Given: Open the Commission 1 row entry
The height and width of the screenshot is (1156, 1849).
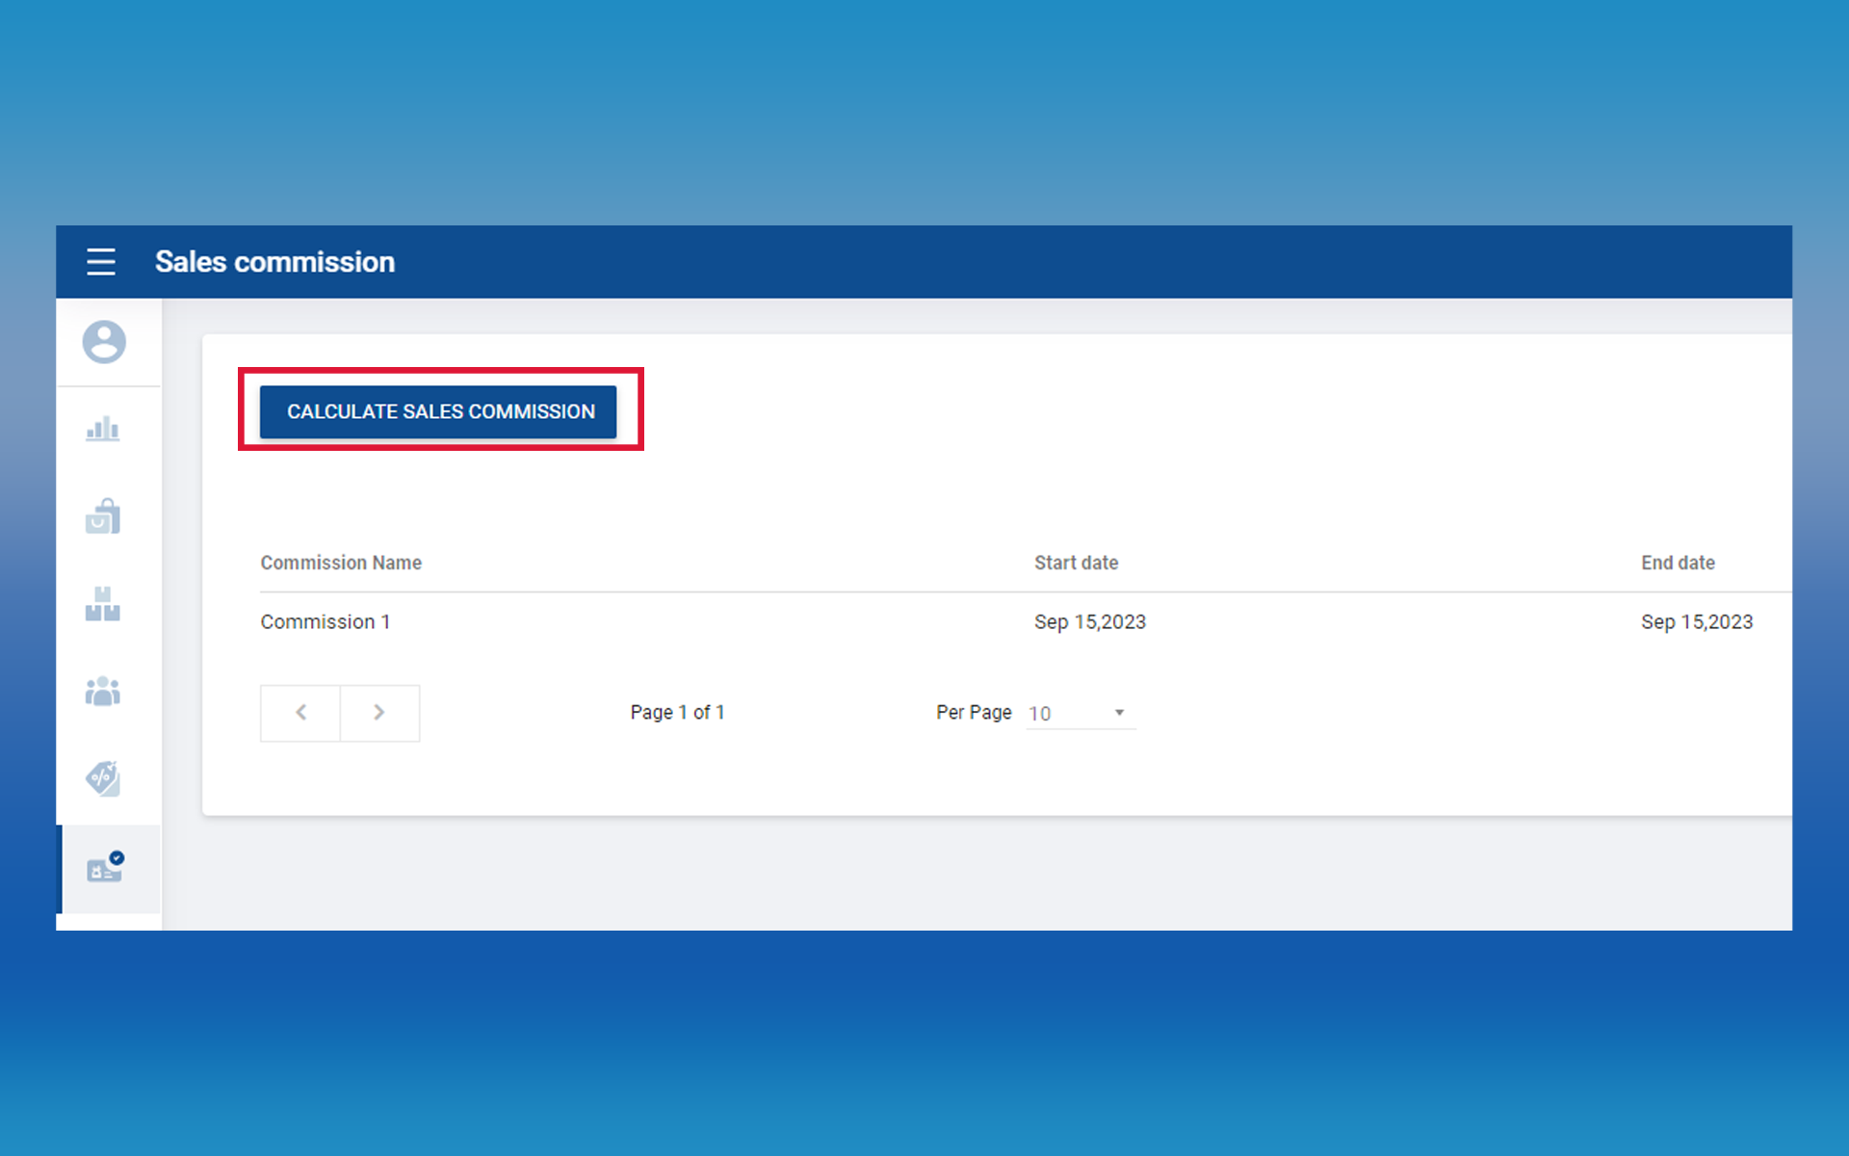Looking at the screenshot, I should pyautogui.click(x=326, y=622).
